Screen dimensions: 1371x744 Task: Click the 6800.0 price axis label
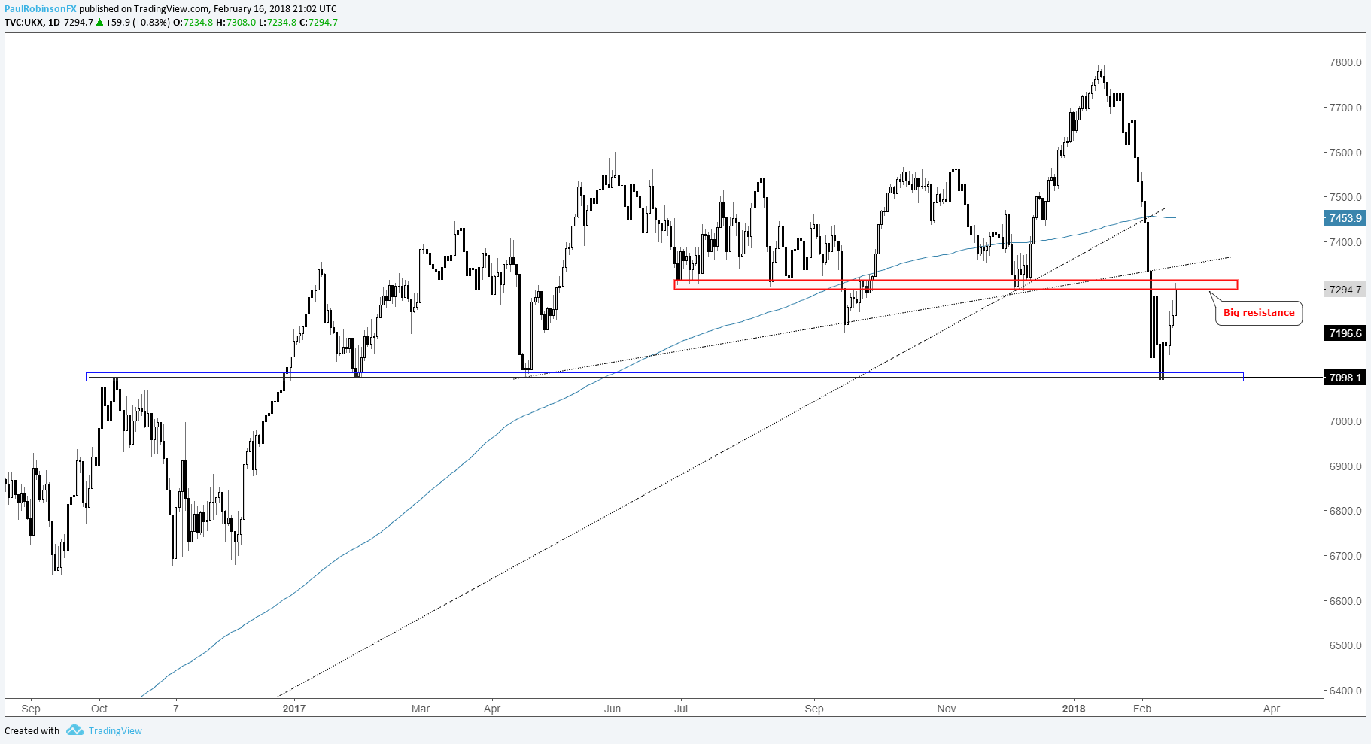pyautogui.click(x=1345, y=511)
